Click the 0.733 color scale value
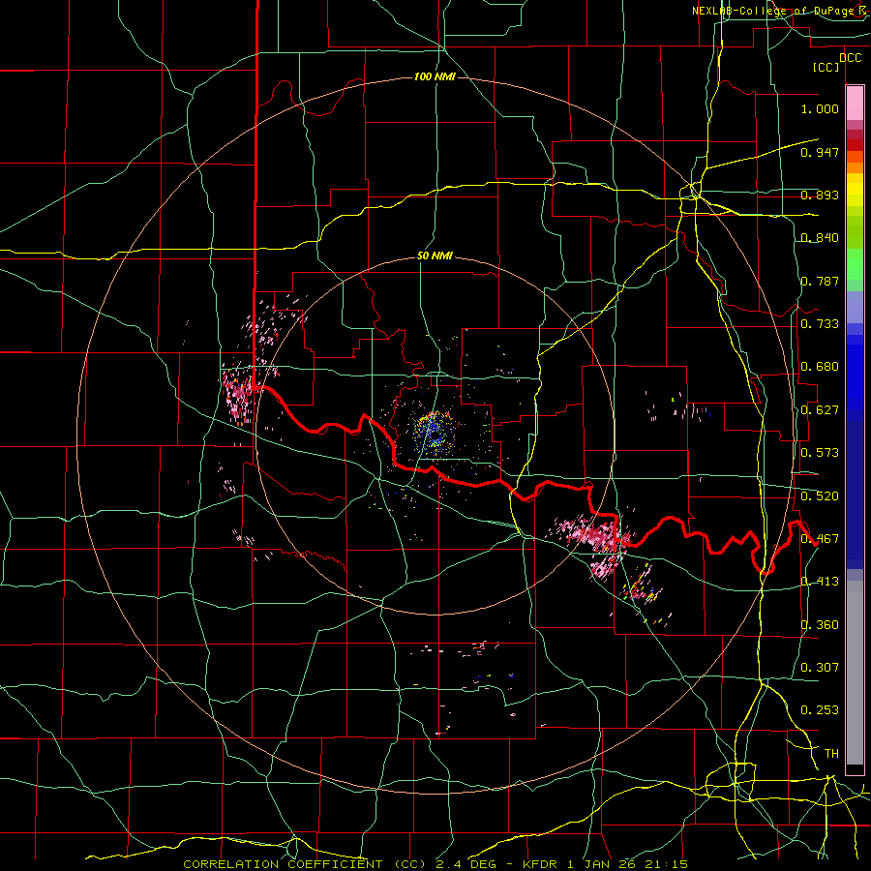Viewport: 871px width, 871px height. 820,324
